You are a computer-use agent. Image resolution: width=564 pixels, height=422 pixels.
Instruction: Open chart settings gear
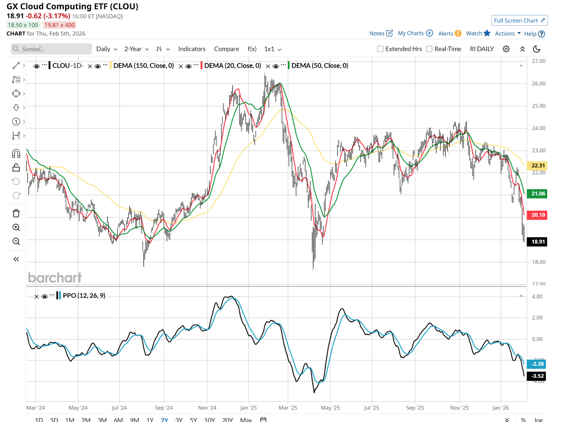(506, 49)
